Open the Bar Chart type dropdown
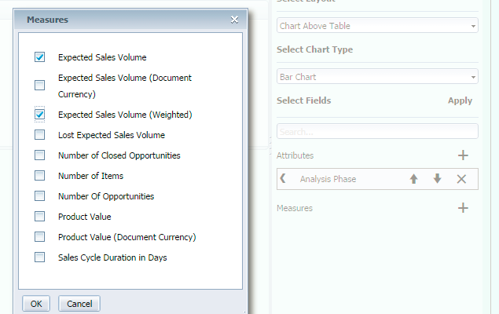499x314 pixels. point(377,77)
